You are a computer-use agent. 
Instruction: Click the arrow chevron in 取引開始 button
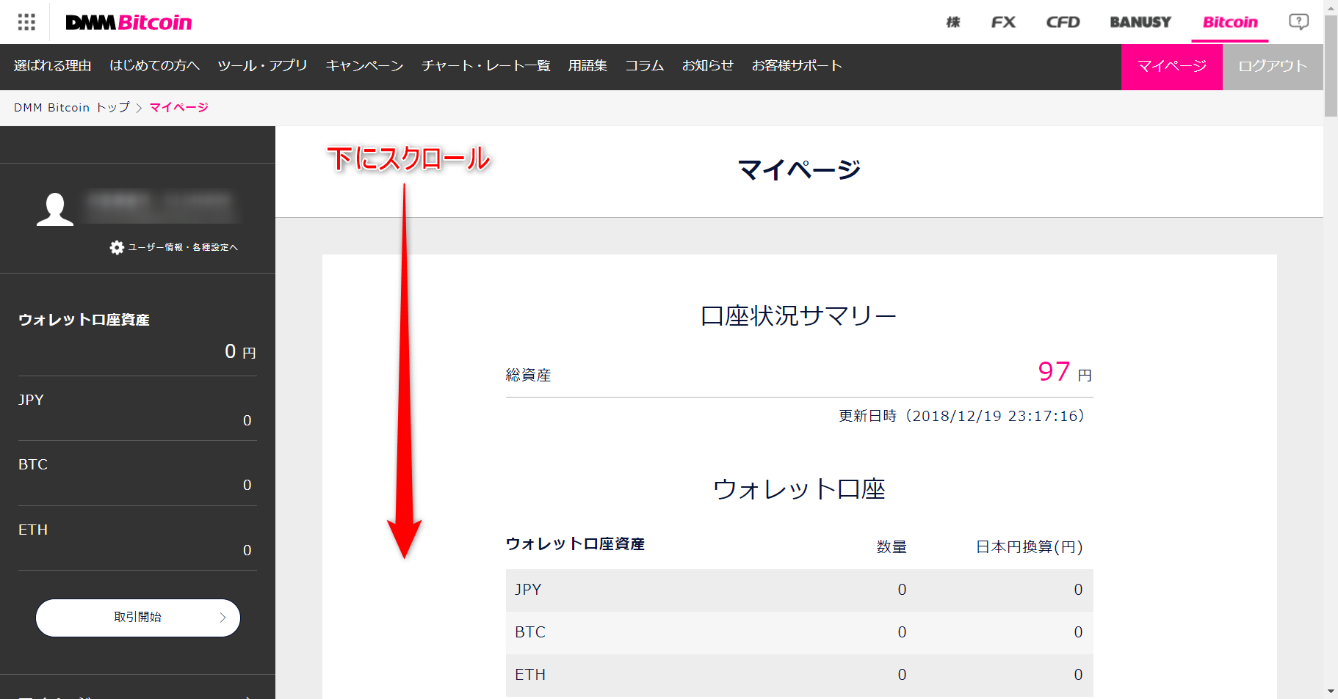[x=223, y=618]
